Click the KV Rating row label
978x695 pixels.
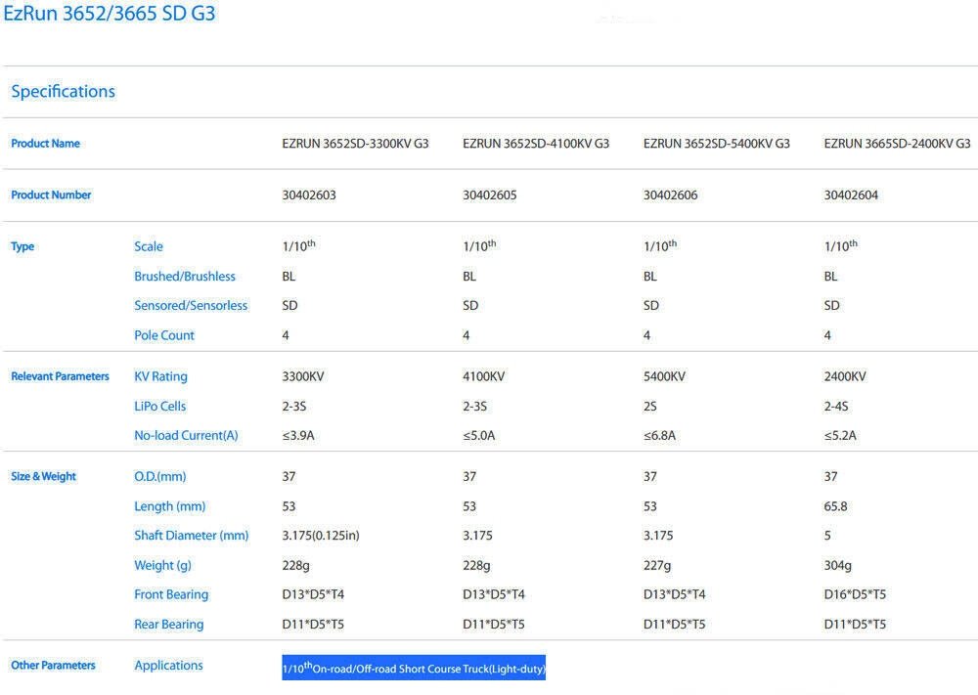tap(160, 376)
